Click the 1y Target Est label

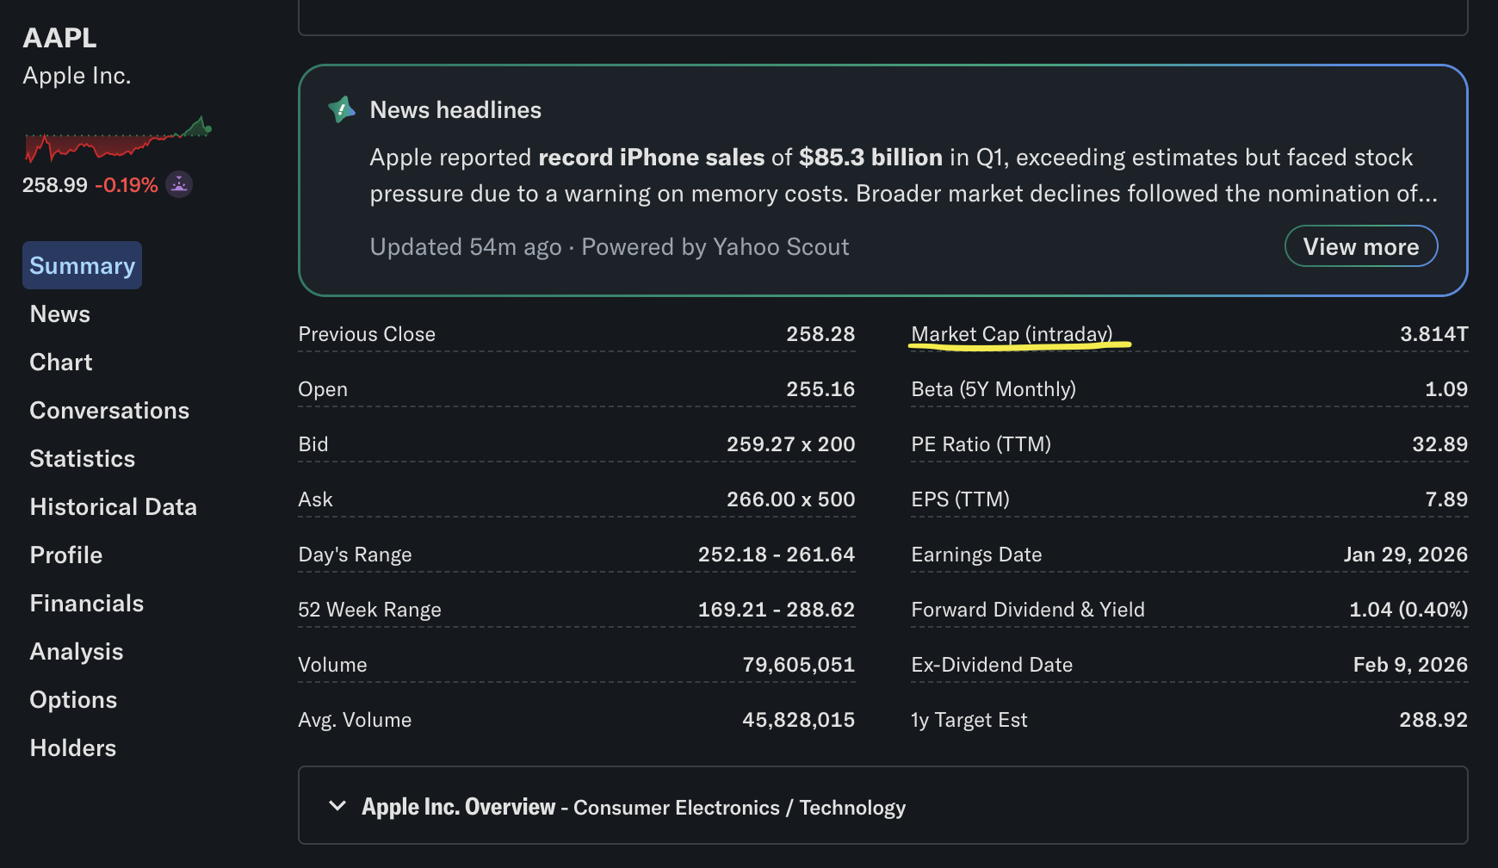pos(969,720)
